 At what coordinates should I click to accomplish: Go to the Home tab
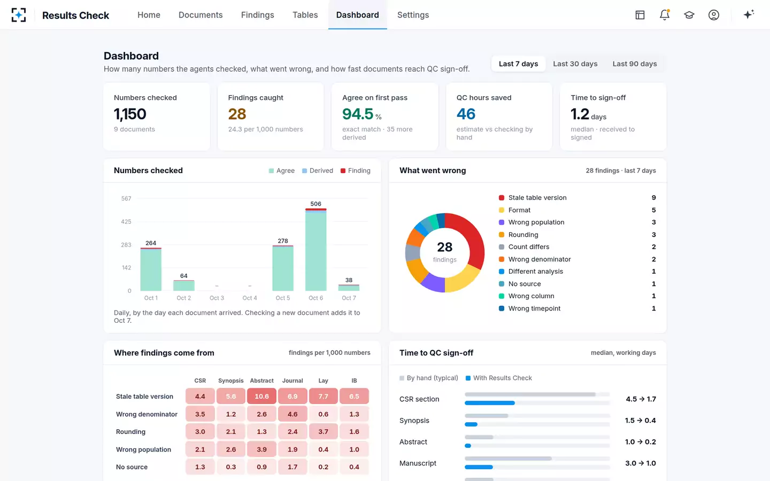(149, 15)
